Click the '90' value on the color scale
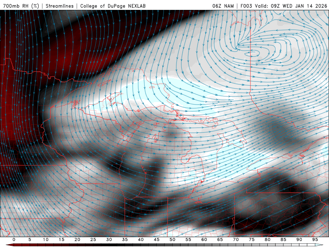329x247 pixels. pyautogui.click(x=299, y=240)
